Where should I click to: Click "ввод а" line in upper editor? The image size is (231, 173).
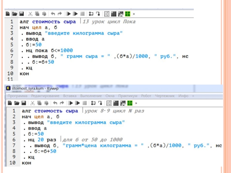click(x=35, y=39)
